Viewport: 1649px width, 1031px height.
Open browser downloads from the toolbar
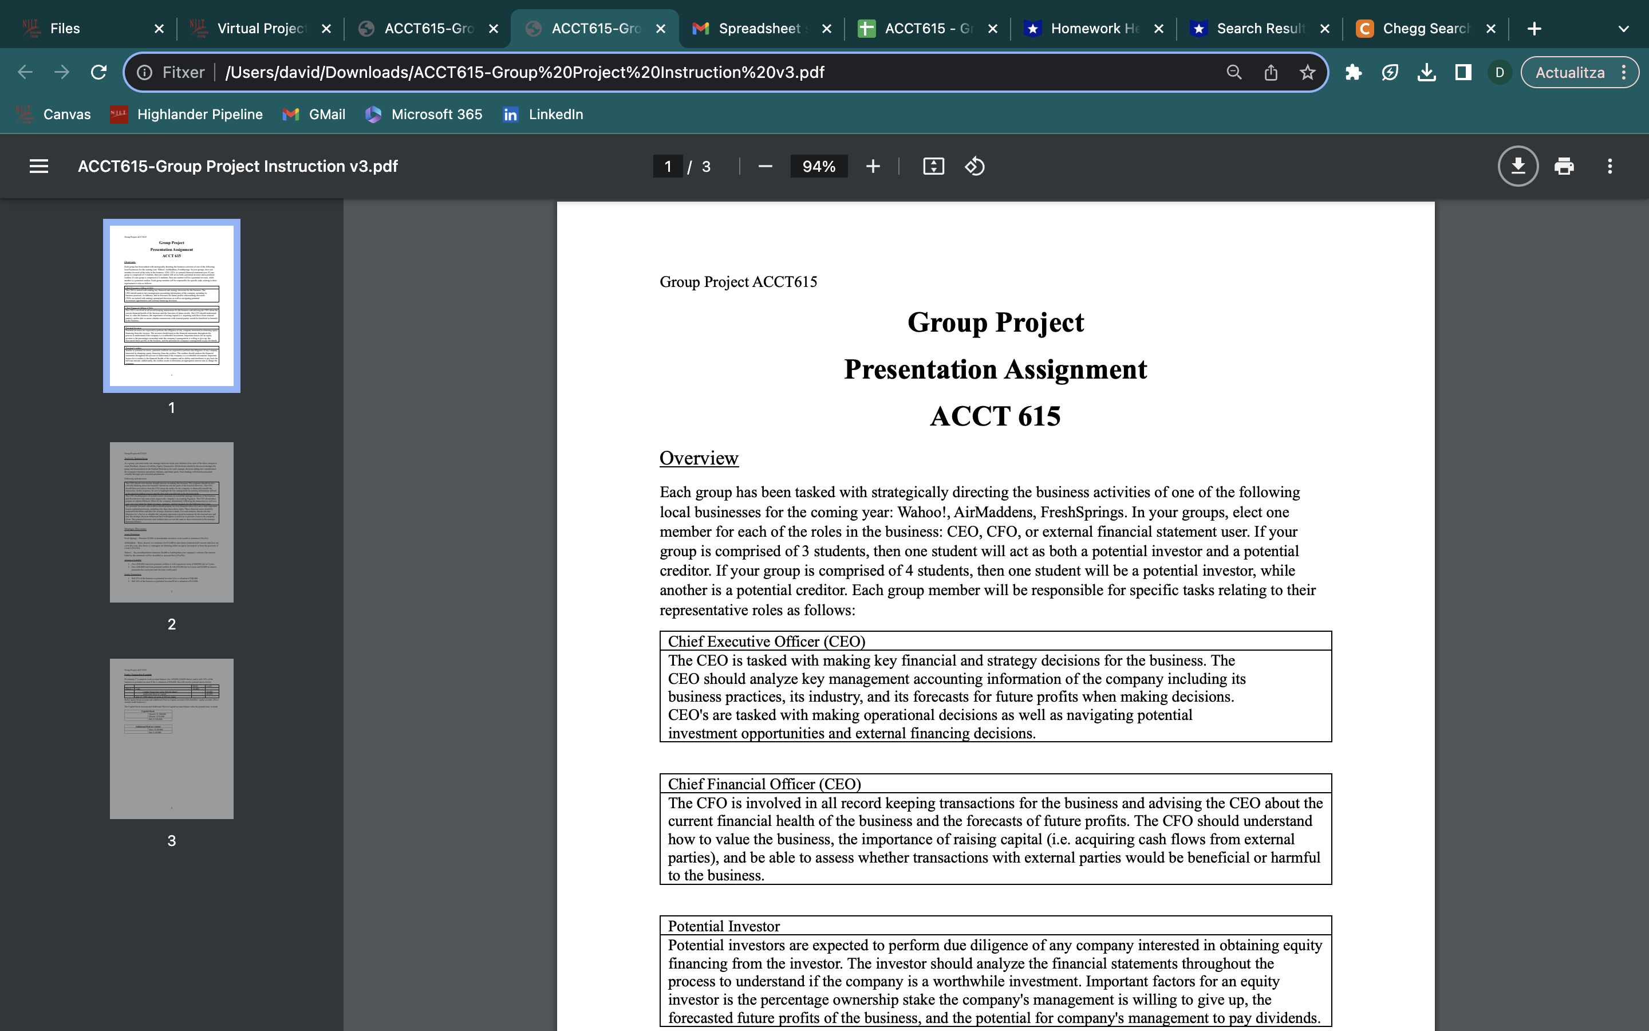click(1427, 72)
